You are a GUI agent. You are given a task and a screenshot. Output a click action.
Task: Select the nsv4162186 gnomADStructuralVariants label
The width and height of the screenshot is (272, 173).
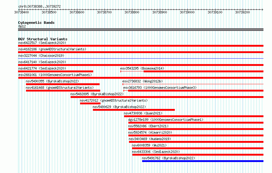(52, 49)
